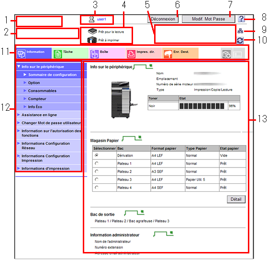
Task: Click the Enr. Dest. tab icon
Action: 168,54
